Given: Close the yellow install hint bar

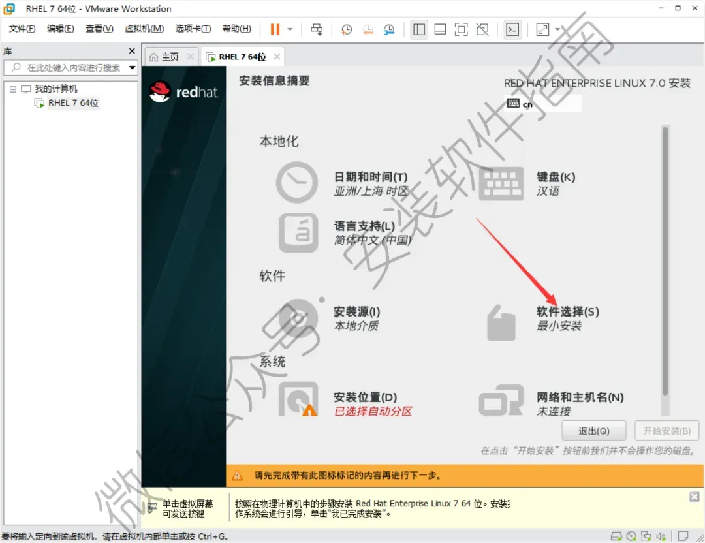Looking at the screenshot, I should click(x=695, y=497).
